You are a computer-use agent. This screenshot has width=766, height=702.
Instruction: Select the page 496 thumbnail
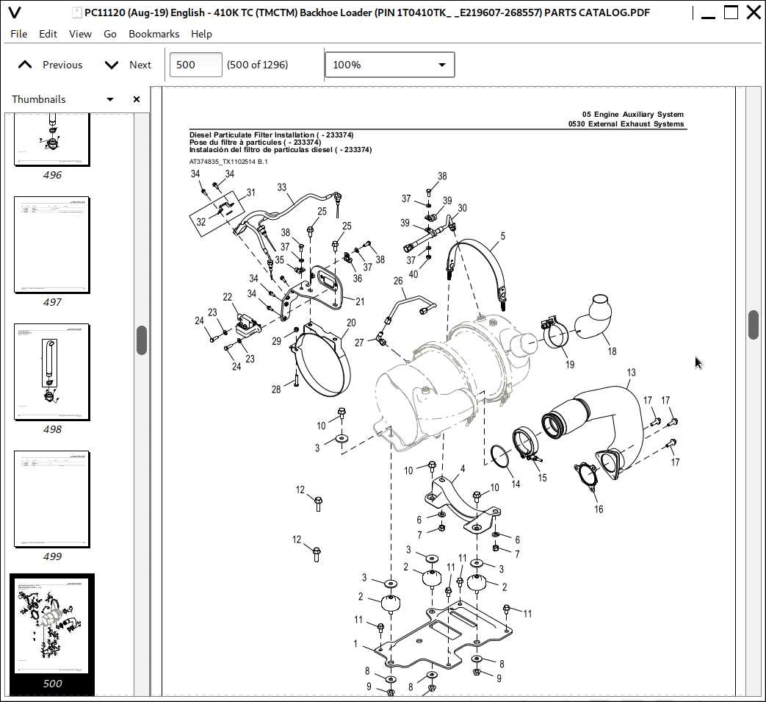click(52, 140)
